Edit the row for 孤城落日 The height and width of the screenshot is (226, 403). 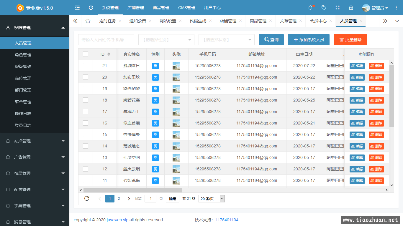[x=357, y=66]
